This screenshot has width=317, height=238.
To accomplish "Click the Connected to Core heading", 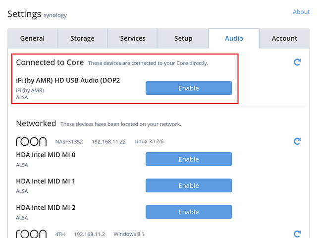I will [50, 62].
